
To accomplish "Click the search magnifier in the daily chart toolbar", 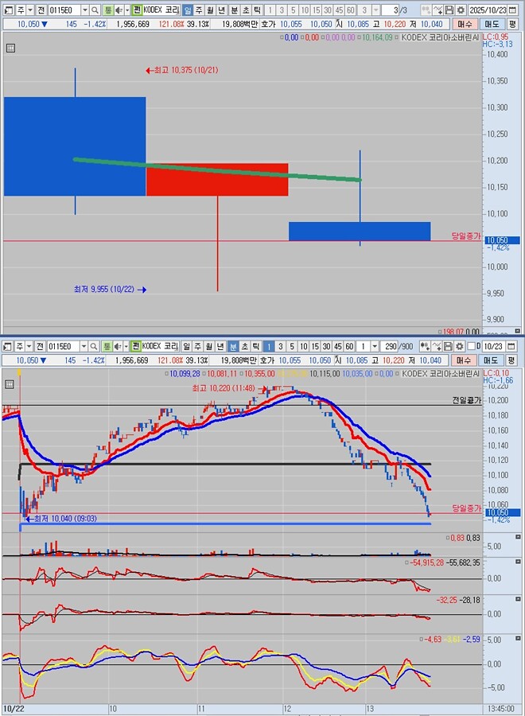I will point(95,10).
